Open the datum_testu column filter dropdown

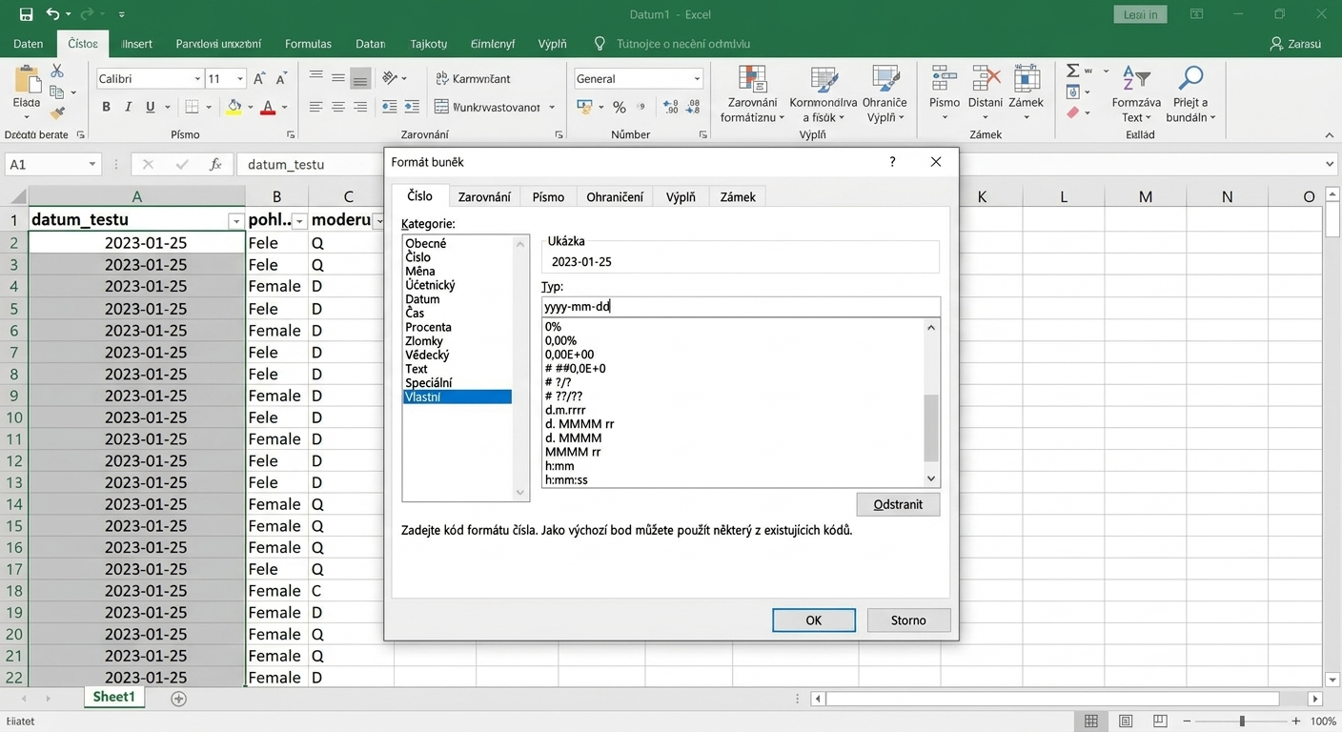(235, 221)
